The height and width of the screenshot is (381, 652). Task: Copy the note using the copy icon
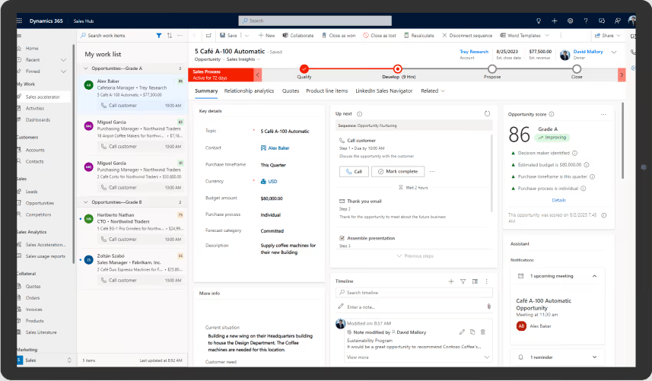(472, 332)
